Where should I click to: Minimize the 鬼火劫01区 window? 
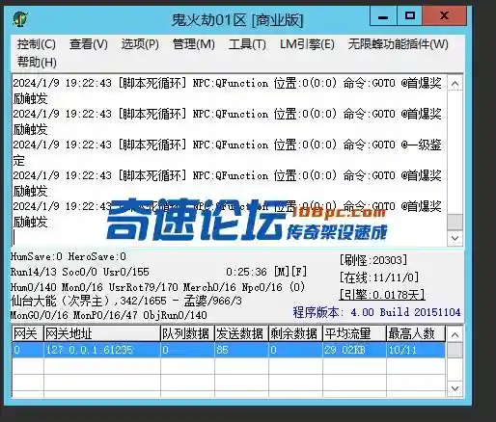383,16
